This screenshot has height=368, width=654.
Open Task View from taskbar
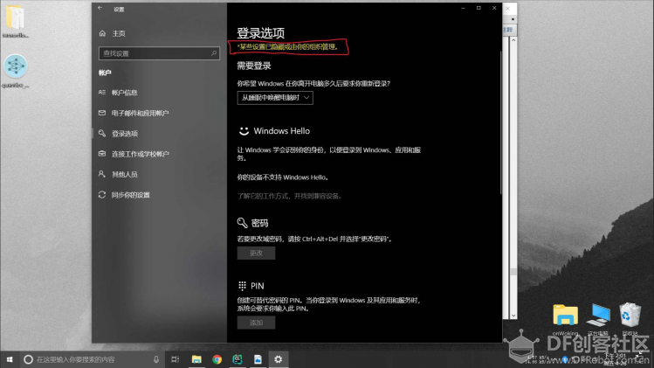point(176,359)
